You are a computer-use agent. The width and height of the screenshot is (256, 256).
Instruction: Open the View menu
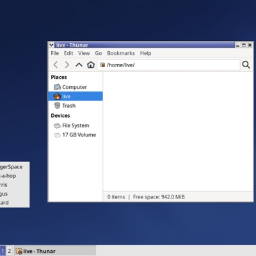84,53
